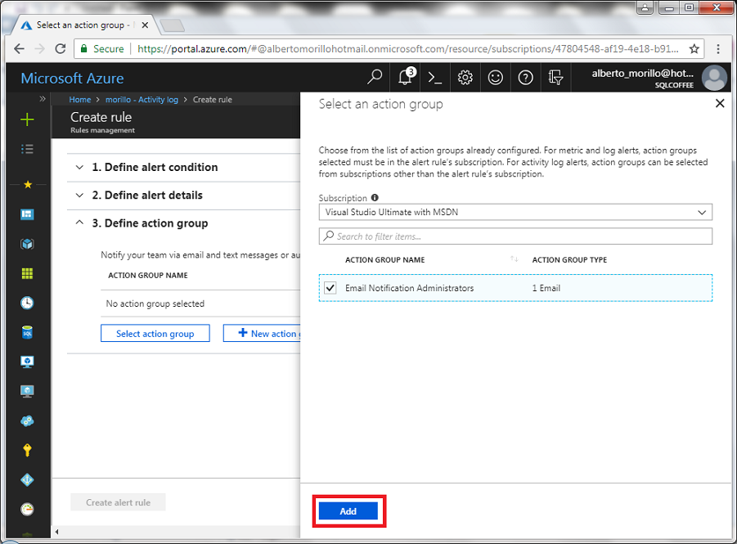Click the directory and subscription filter icon
This screenshot has width=737, height=544.
(x=555, y=78)
